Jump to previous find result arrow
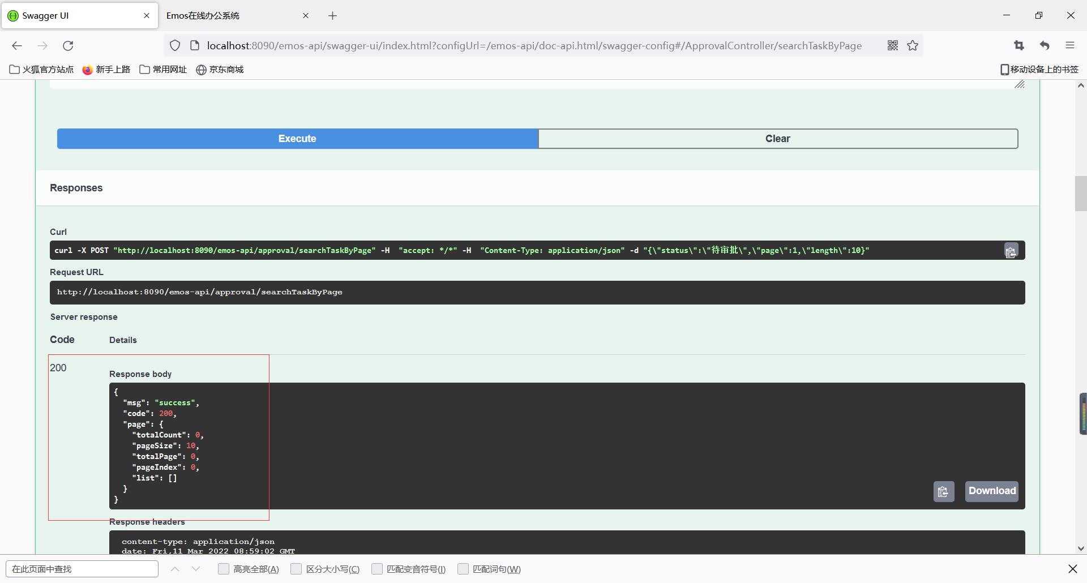Viewport: 1087px width, 583px height. [x=175, y=569]
